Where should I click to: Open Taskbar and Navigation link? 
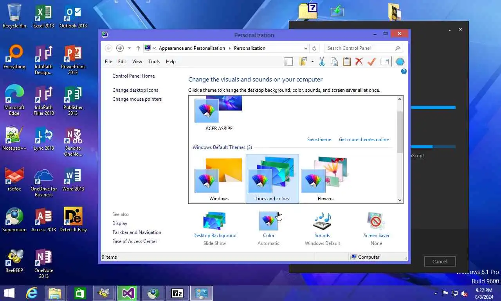pyautogui.click(x=137, y=232)
